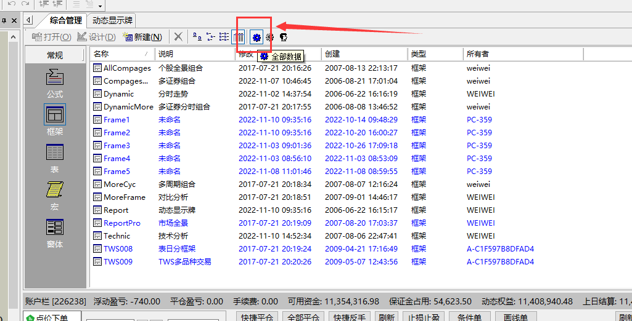Click the frame icon beside MoreCyc

pos(97,184)
